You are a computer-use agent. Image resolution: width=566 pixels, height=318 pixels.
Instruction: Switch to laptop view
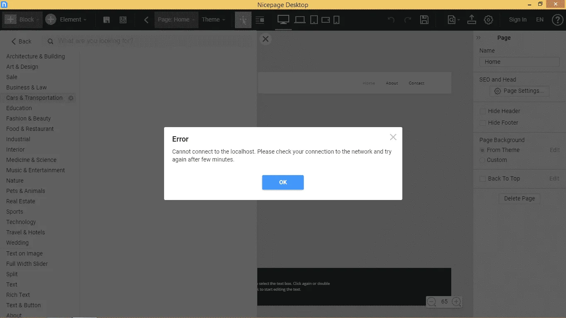pyautogui.click(x=300, y=19)
